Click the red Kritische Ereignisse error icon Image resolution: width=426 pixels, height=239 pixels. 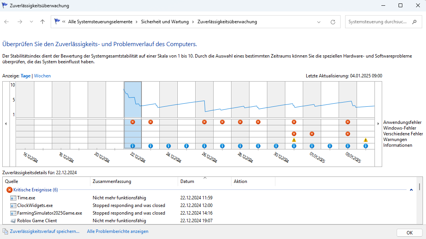point(10,190)
